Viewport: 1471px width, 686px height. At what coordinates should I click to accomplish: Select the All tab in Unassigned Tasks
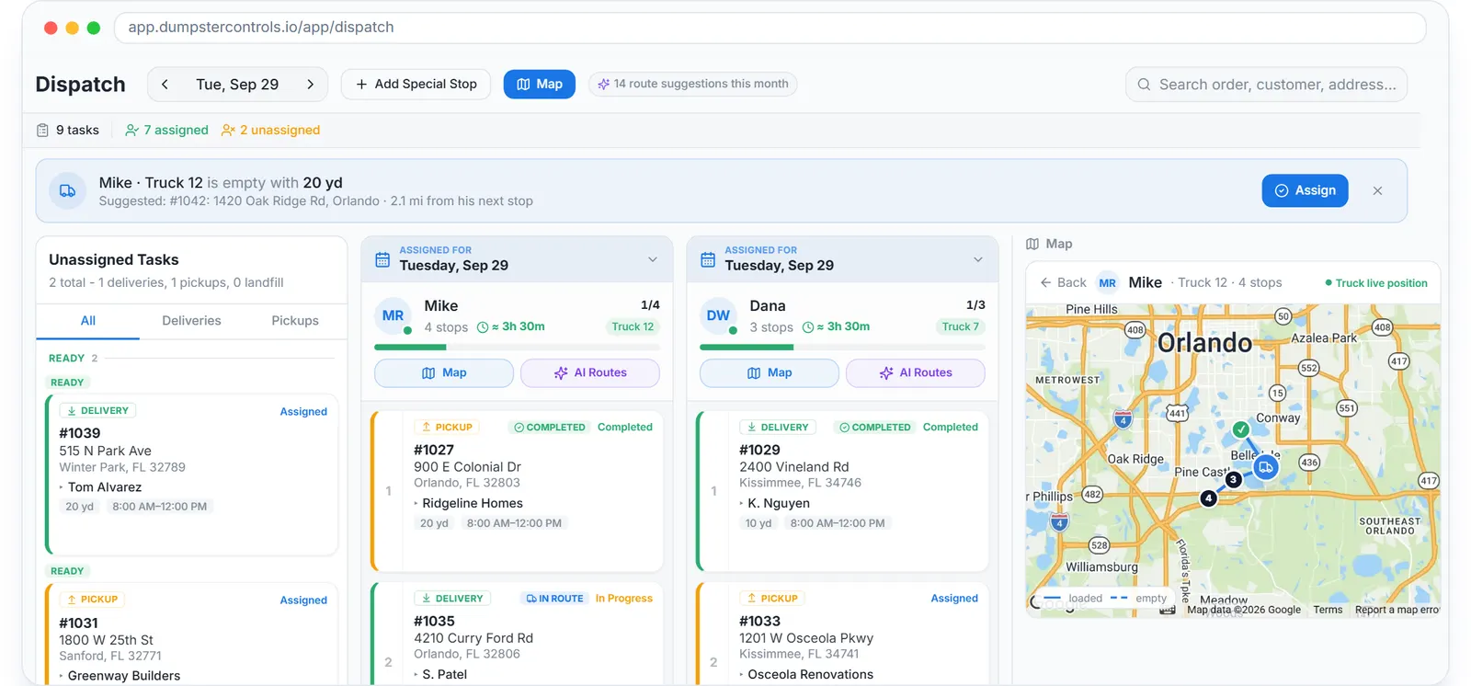point(88,321)
